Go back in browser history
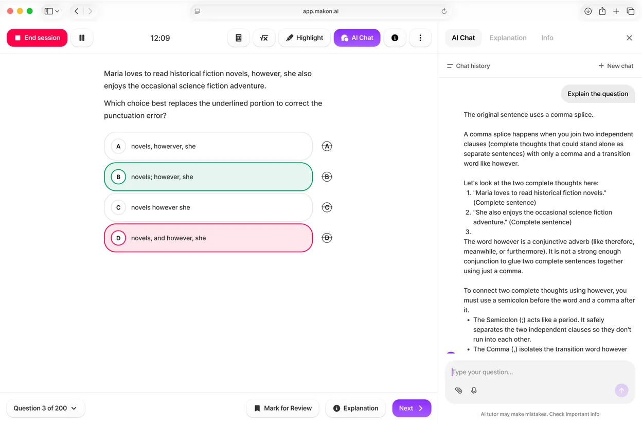Image resolution: width=642 pixels, height=424 pixels. [x=77, y=11]
